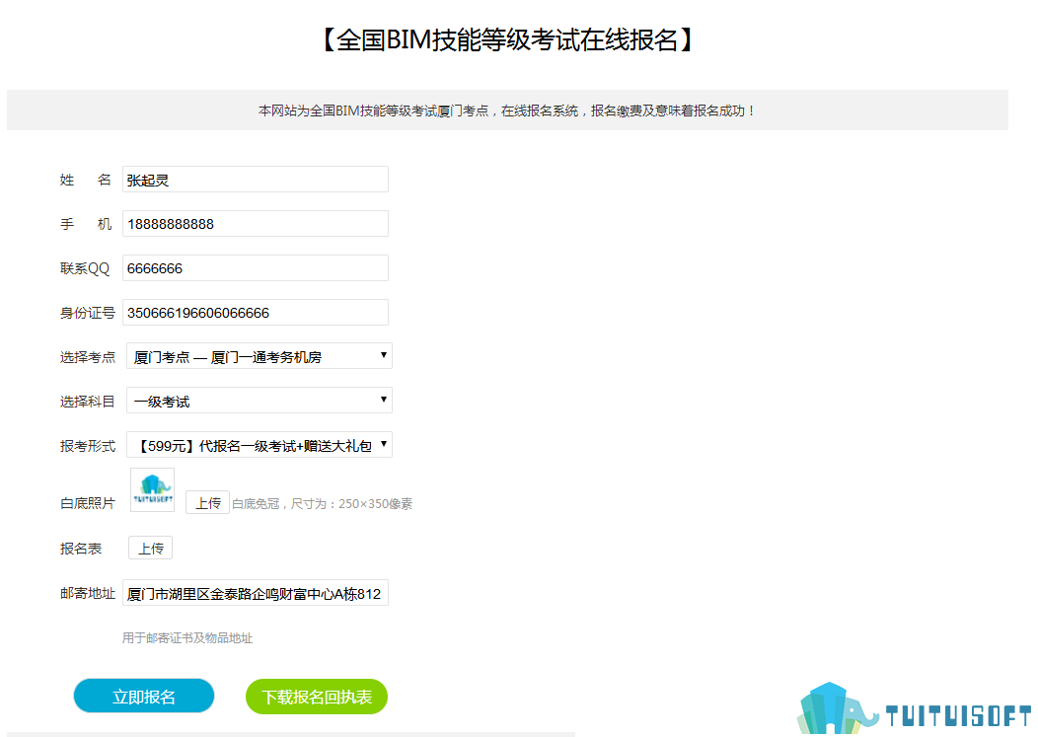Screen dimensions: 1038x737
Task: Click the phone field with 18888888888
Action: click(255, 224)
